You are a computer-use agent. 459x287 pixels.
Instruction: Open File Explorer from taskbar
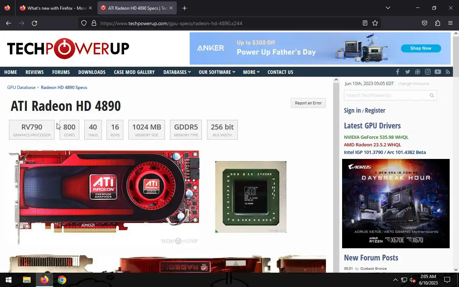(27, 280)
